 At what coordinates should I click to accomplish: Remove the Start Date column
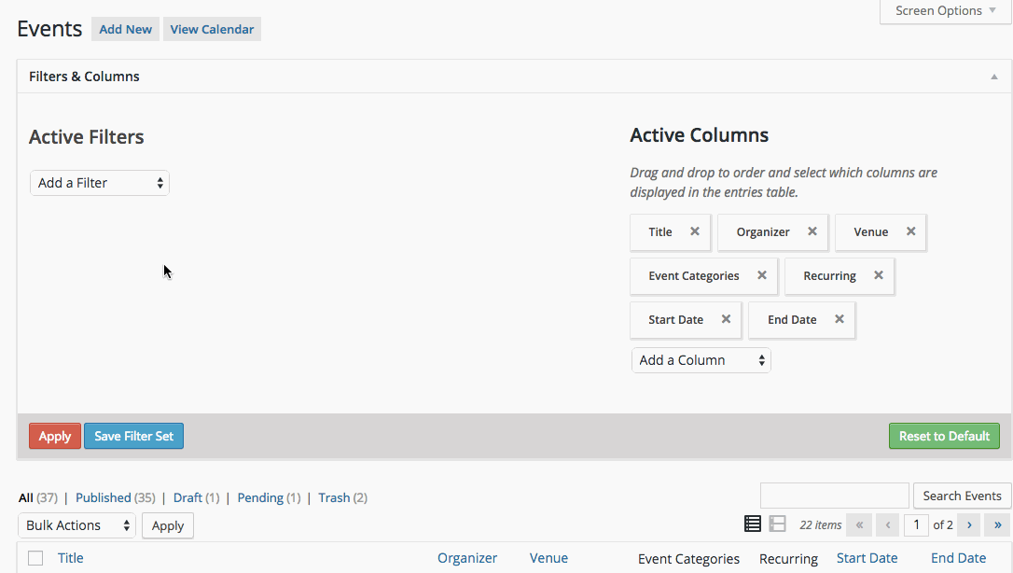tap(726, 319)
